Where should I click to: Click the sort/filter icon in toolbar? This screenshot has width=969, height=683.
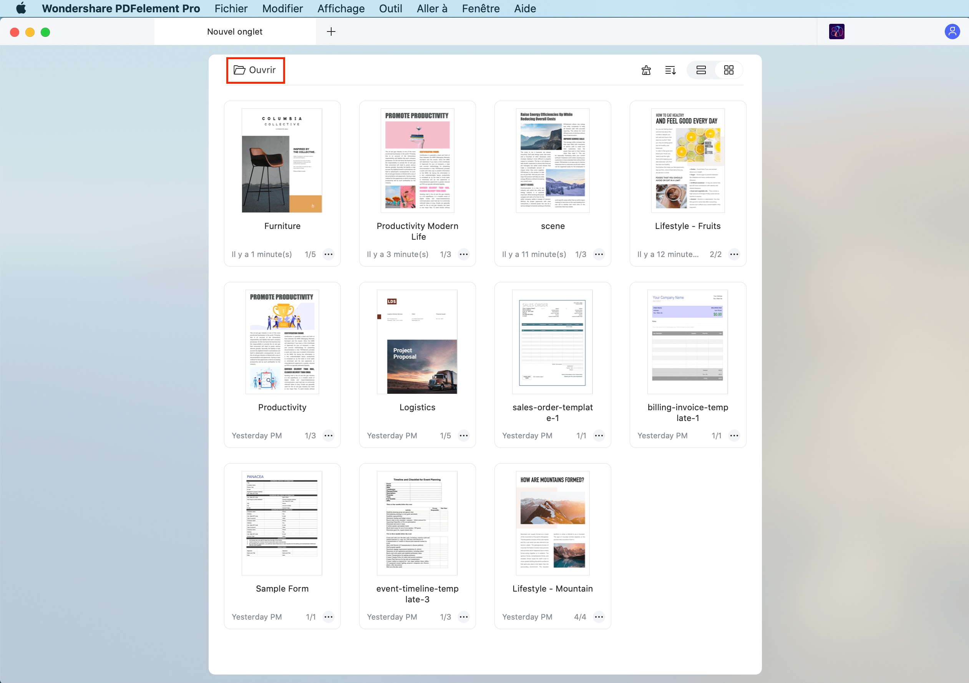pos(670,70)
